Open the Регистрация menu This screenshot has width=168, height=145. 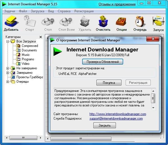(84, 11)
